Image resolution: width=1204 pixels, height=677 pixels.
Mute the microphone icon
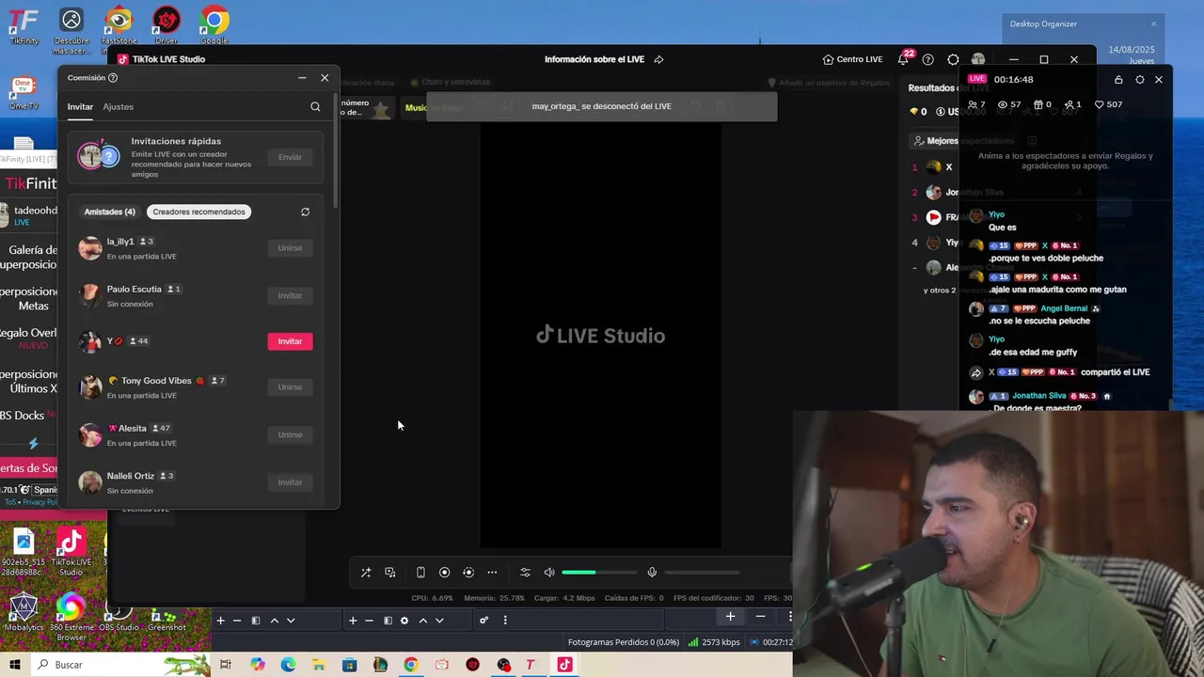pos(652,573)
